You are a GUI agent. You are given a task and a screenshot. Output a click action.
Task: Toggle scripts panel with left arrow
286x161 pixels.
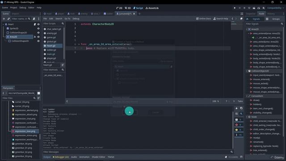(67, 101)
